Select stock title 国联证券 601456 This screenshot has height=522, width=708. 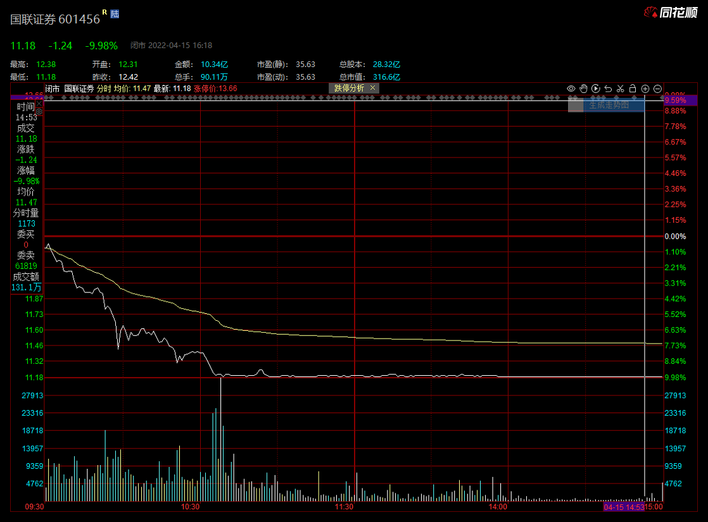point(55,19)
